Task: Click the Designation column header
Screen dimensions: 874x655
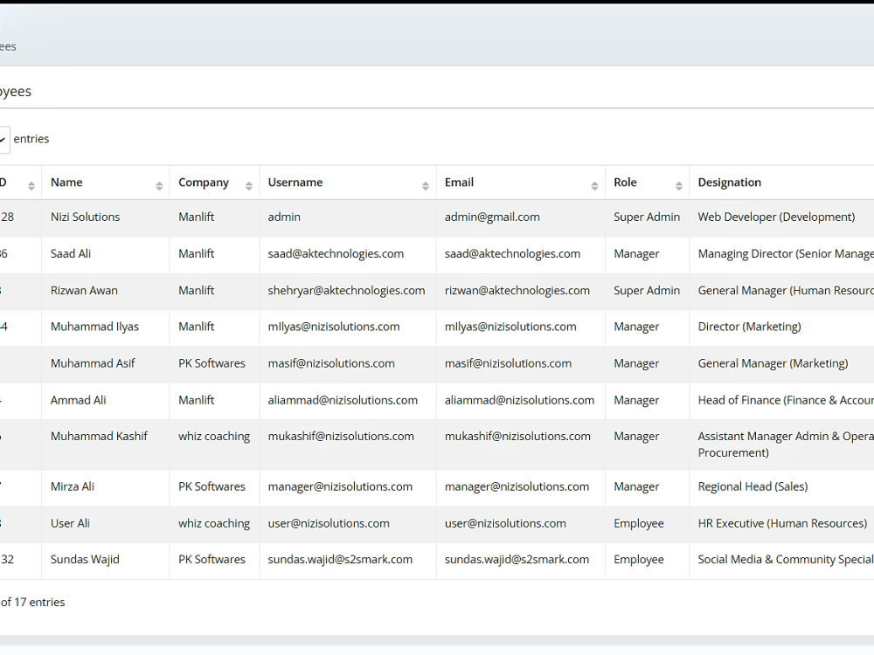Action: (x=729, y=183)
